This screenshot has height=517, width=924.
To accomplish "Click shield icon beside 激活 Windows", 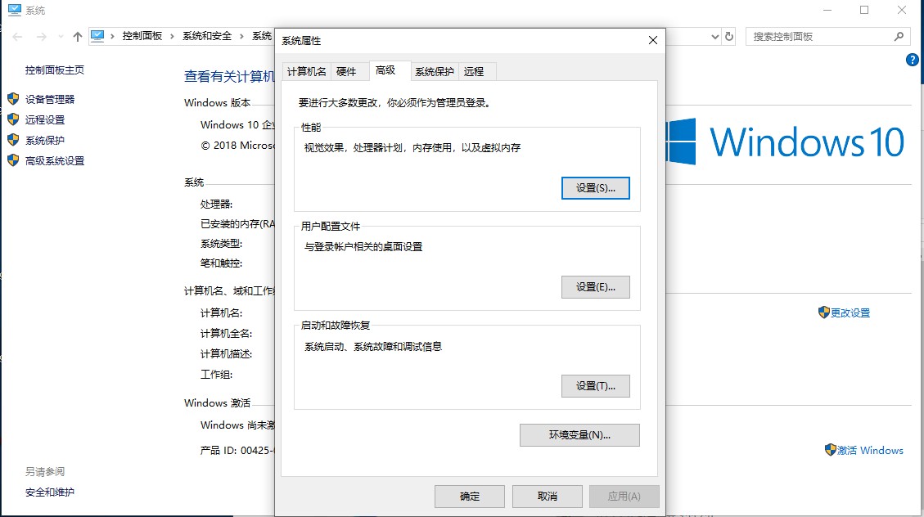I will click(831, 450).
